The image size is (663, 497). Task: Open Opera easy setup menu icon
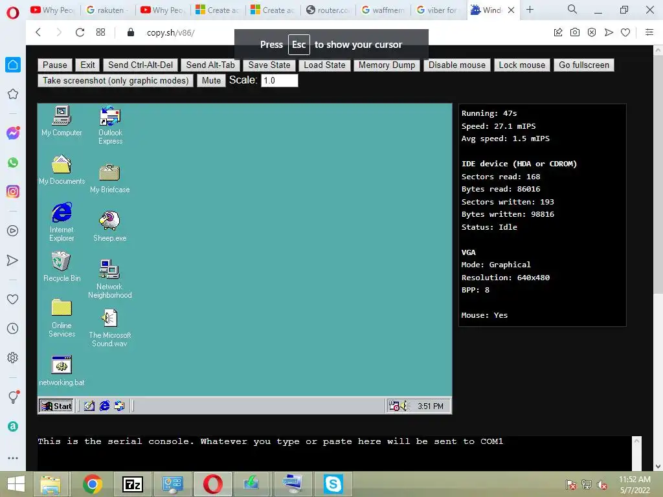pos(649,32)
